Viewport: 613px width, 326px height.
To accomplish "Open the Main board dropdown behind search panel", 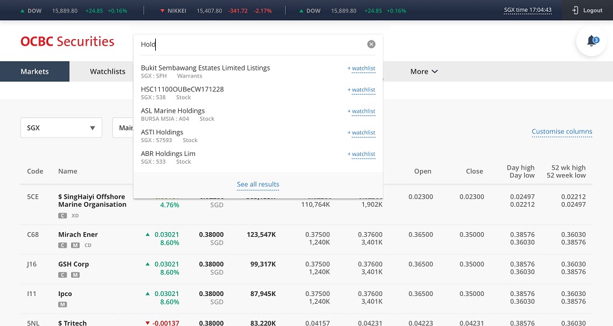I will pos(123,128).
